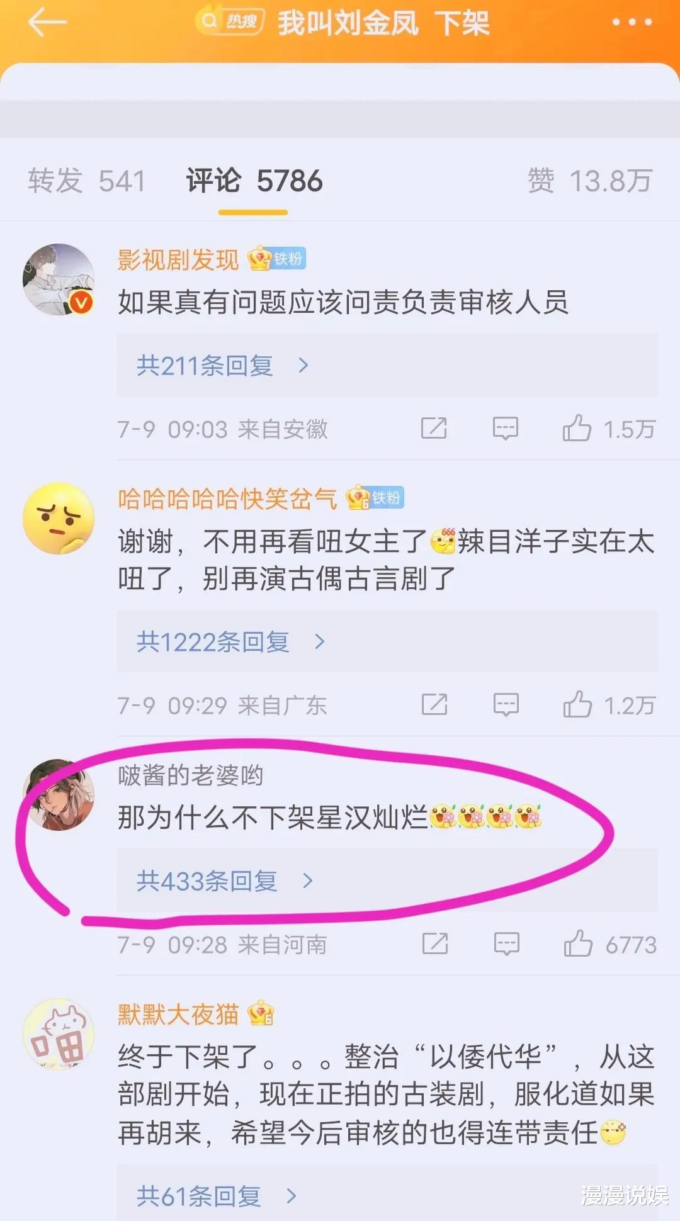Switch to the 转发 541 tab
The width and height of the screenshot is (680, 1221).
[87, 181]
